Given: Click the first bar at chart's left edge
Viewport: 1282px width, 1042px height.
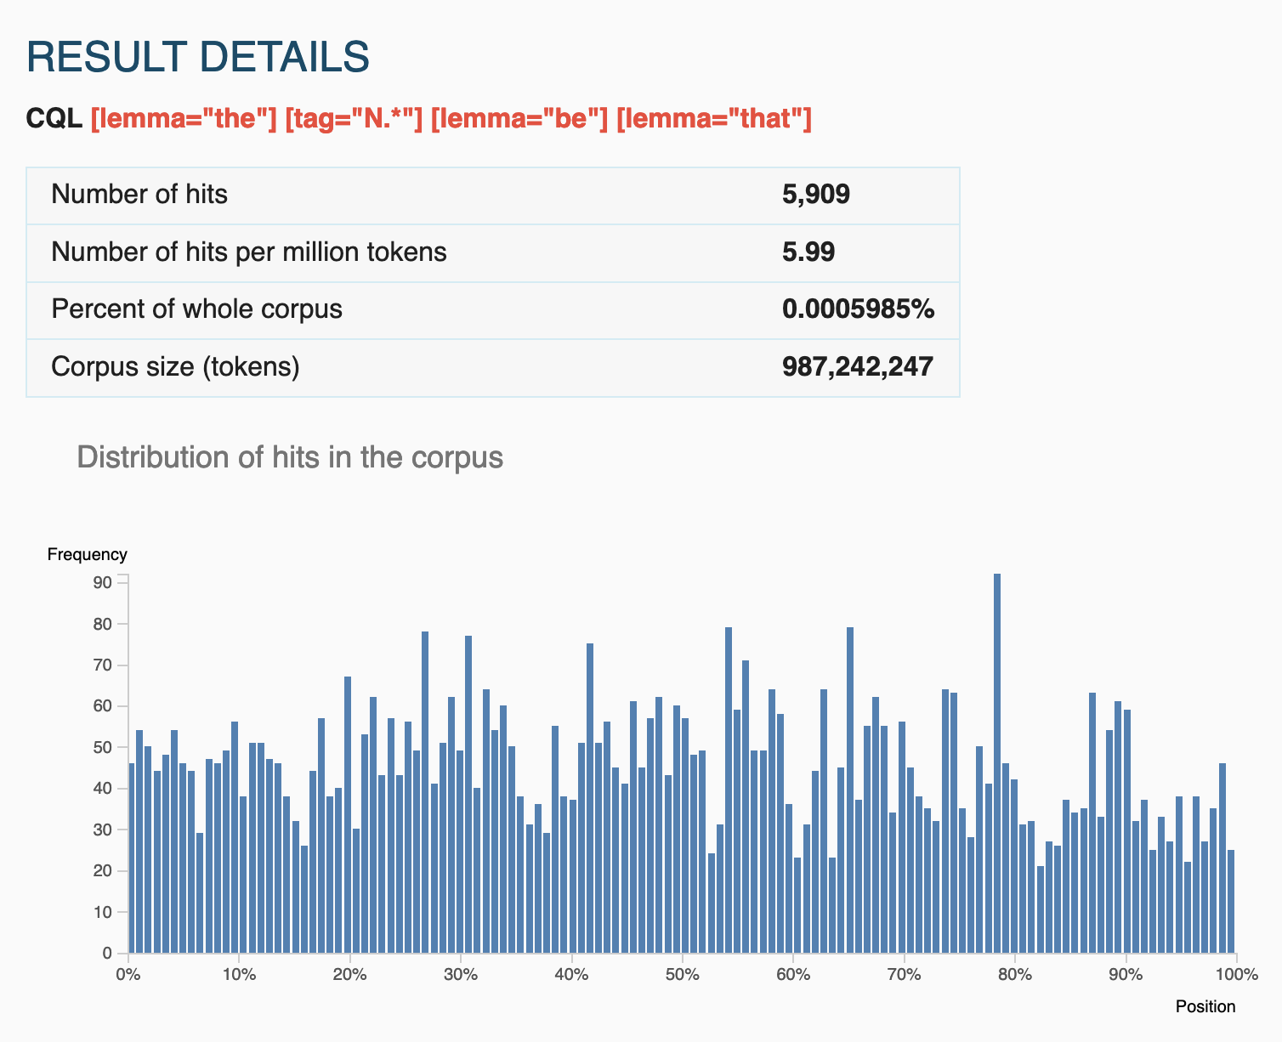Looking at the screenshot, I should coord(132,858).
